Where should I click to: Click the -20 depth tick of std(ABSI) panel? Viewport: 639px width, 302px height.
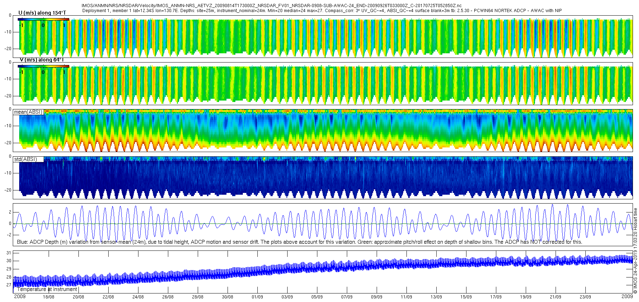pyautogui.click(x=7, y=190)
